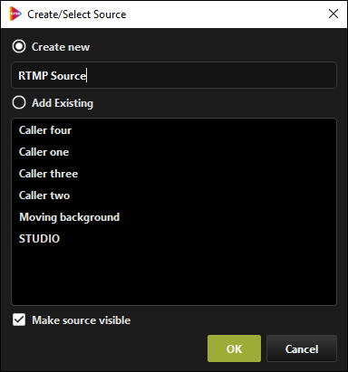The image size is (348, 372).
Task: Confirm with the green OK button
Action: tap(234, 348)
